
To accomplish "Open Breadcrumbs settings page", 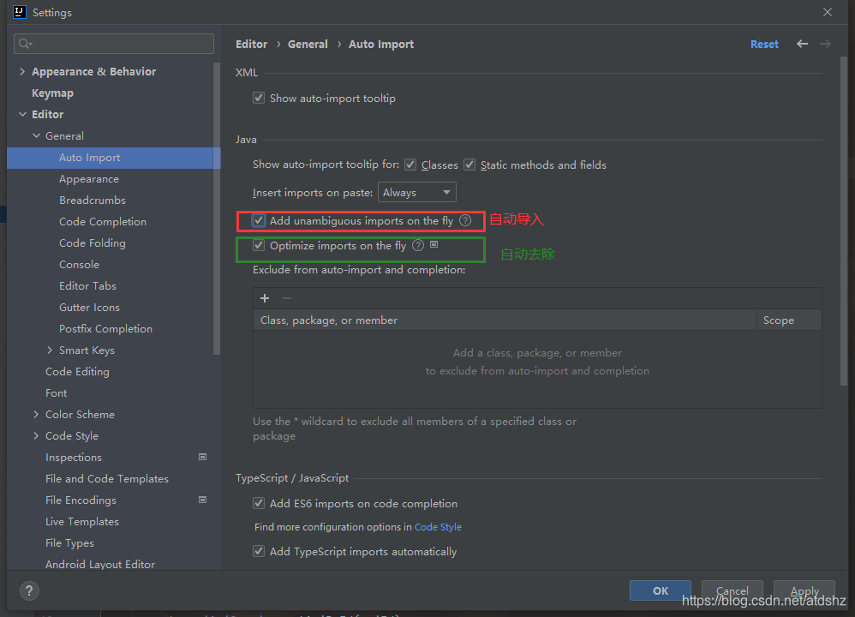I will [93, 200].
